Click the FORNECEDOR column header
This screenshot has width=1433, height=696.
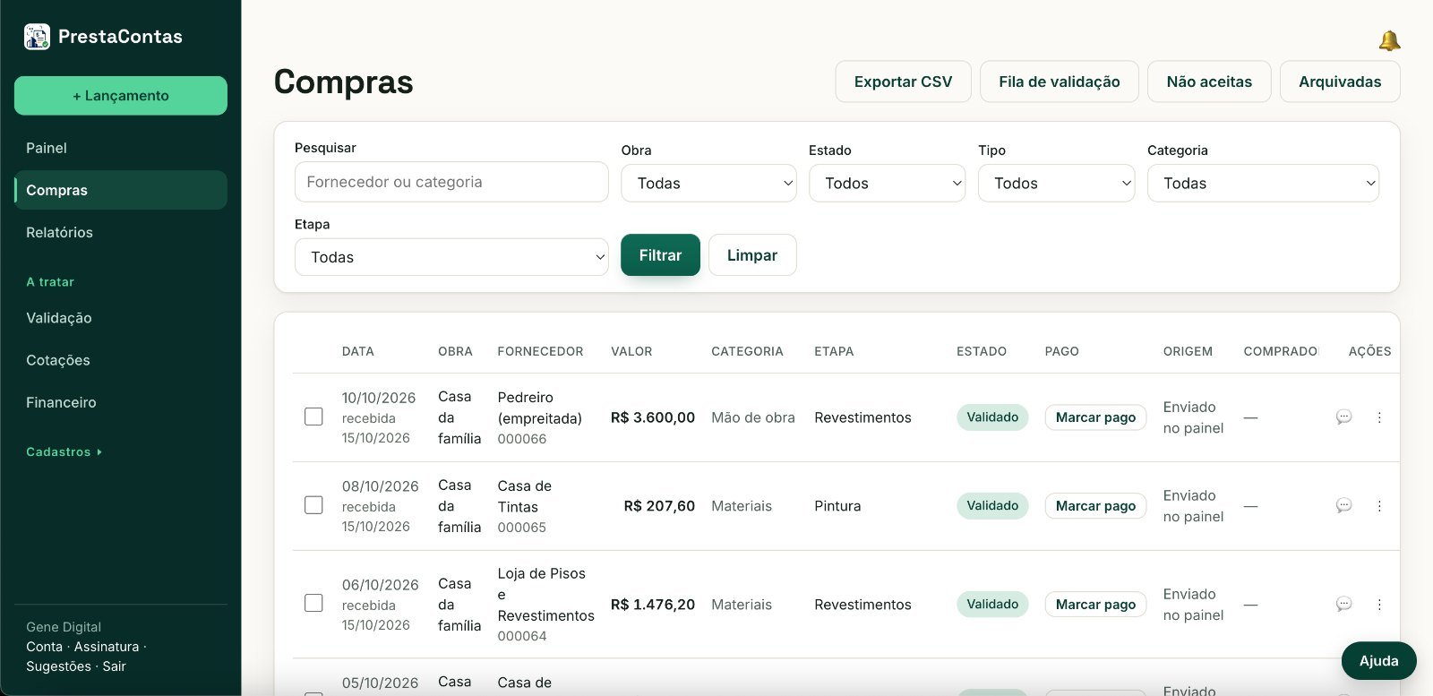[540, 351]
